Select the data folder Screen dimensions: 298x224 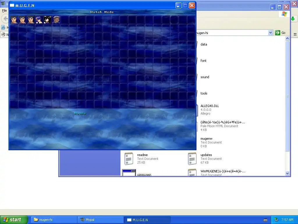204,44
